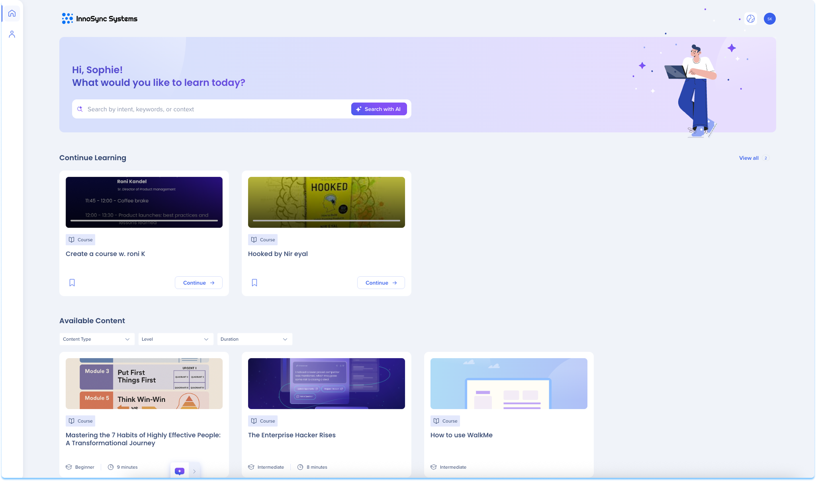Open the AI chat assistant icon at the bottom
816x481 pixels.
(x=180, y=471)
